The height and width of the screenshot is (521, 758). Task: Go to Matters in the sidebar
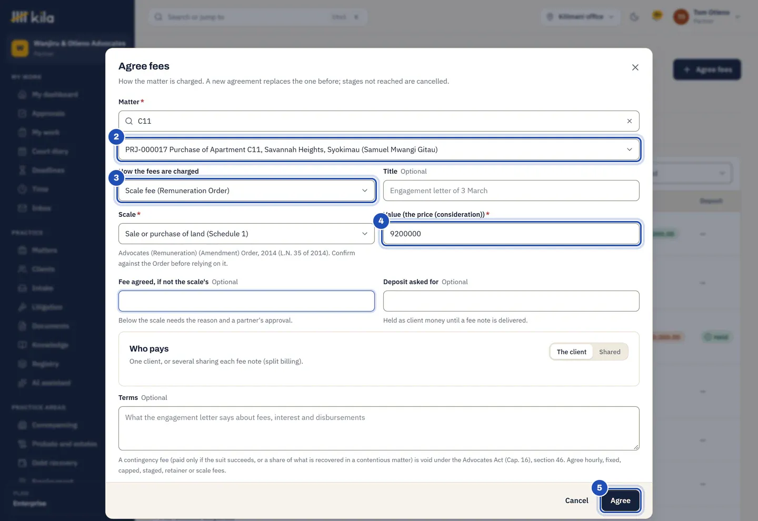click(44, 251)
